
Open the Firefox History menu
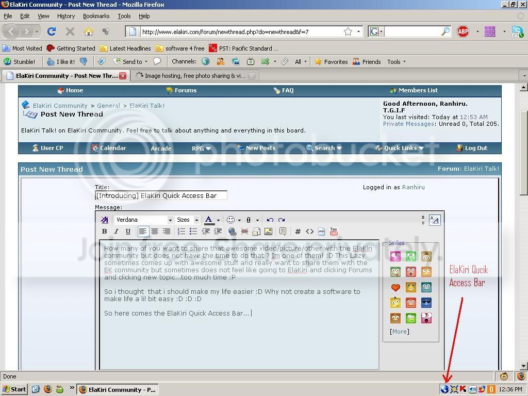tap(65, 16)
